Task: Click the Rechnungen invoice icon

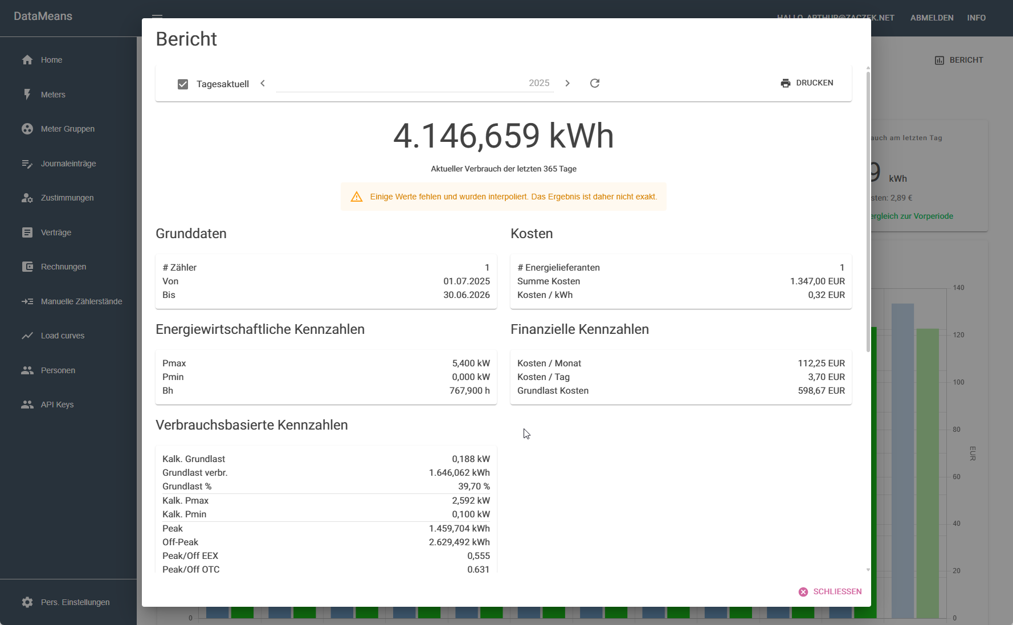Action: pyautogui.click(x=27, y=267)
